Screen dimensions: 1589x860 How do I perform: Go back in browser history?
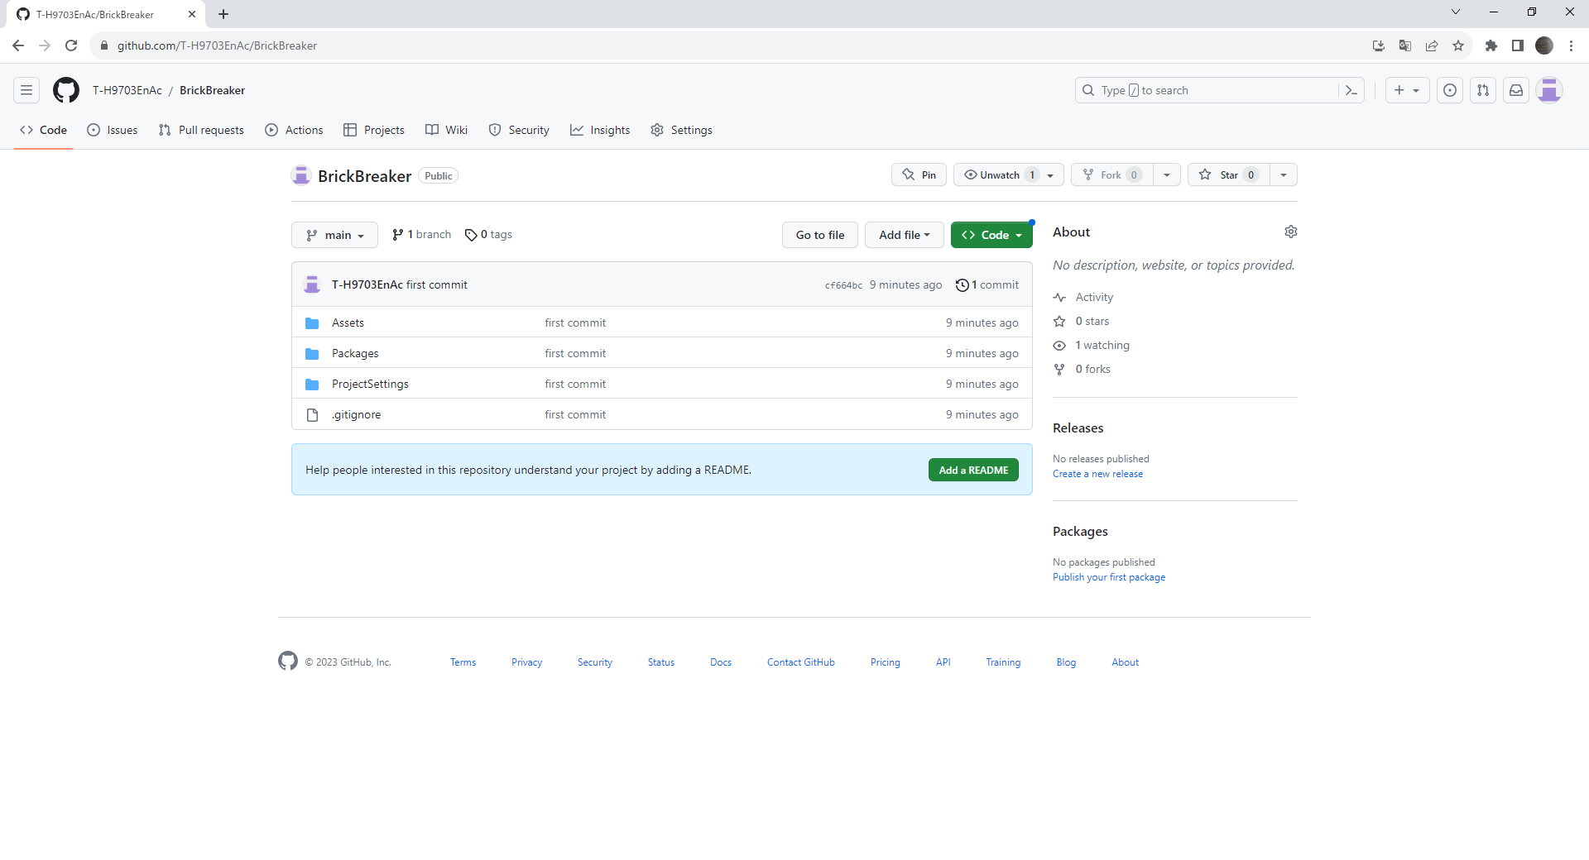click(x=18, y=45)
